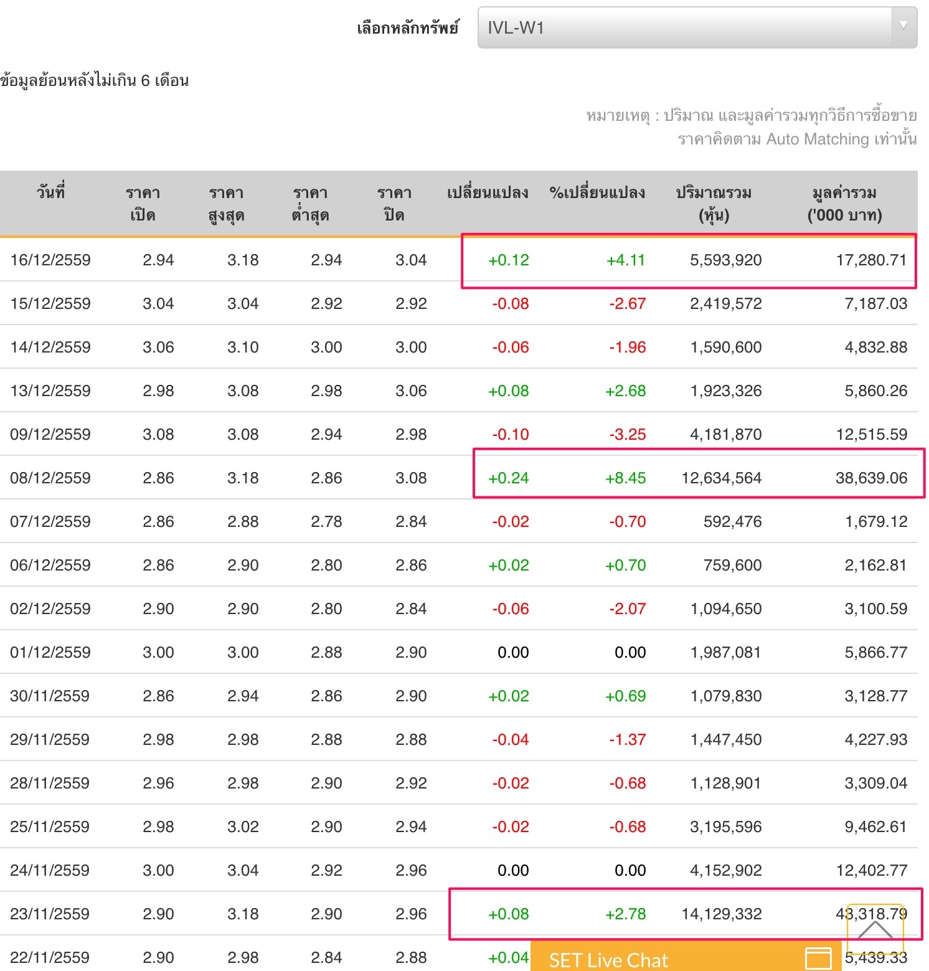Click the +4.11 percent change value

click(x=626, y=260)
